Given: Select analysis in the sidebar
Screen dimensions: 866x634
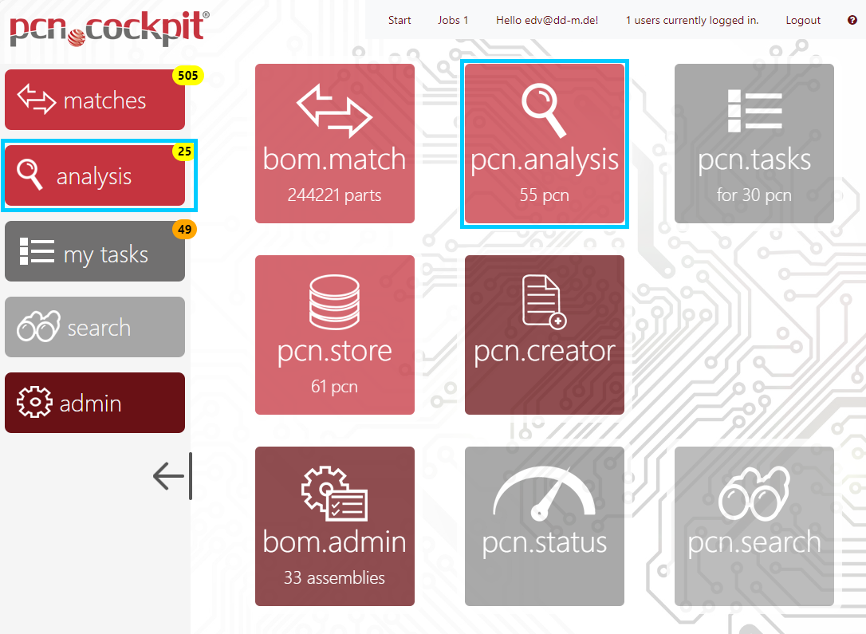Looking at the screenshot, I should [94, 176].
